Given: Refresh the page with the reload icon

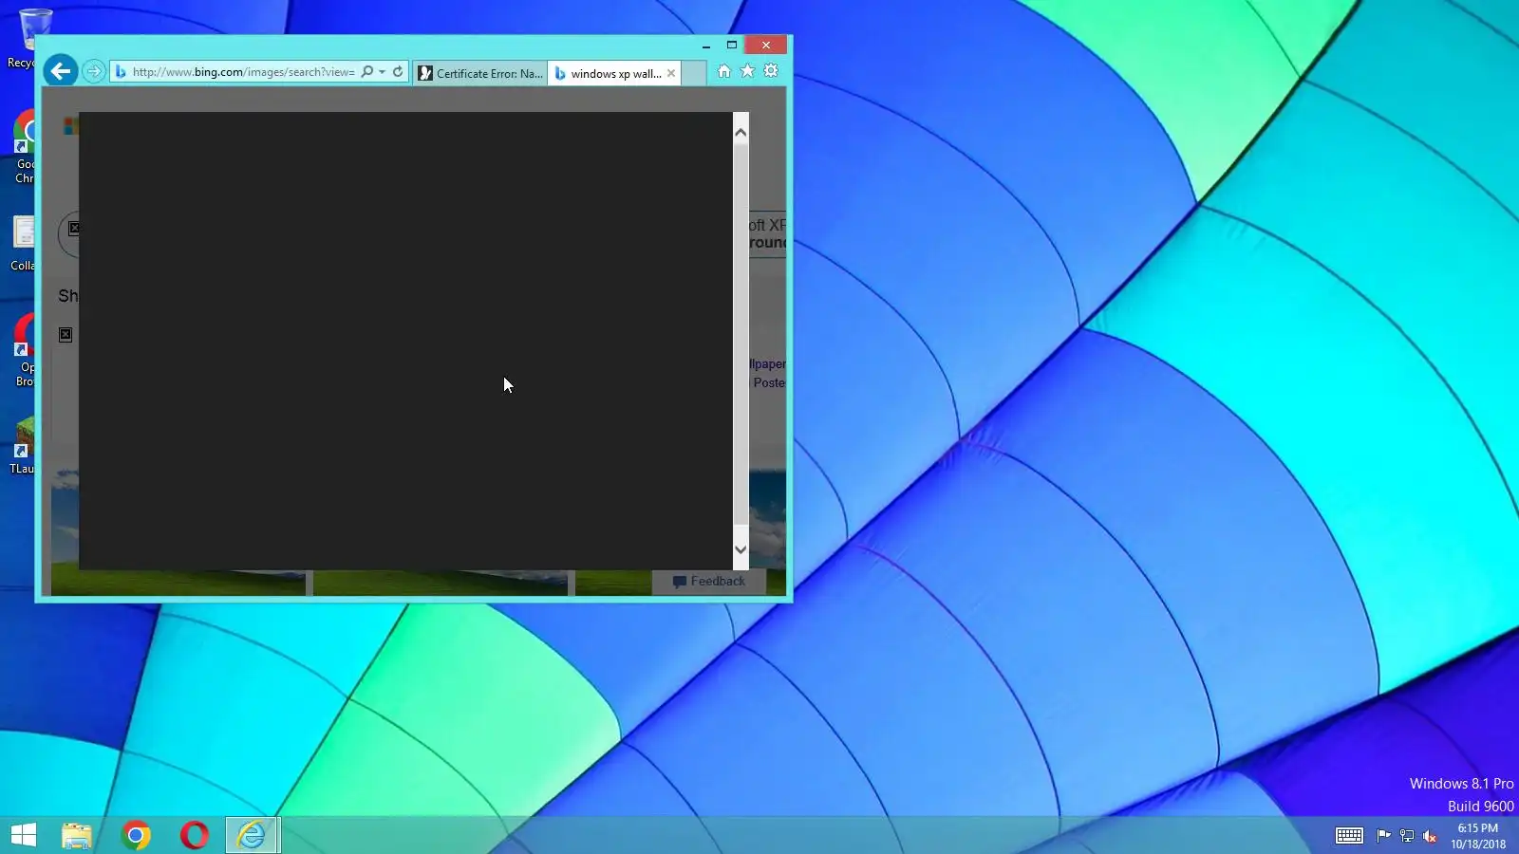Looking at the screenshot, I should (398, 72).
